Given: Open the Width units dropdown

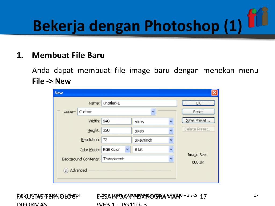Looking at the screenshot, I should [153, 122].
